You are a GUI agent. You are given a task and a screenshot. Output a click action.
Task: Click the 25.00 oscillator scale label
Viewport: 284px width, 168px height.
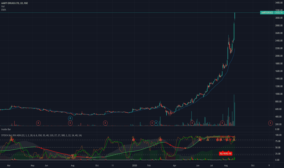point(278,154)
